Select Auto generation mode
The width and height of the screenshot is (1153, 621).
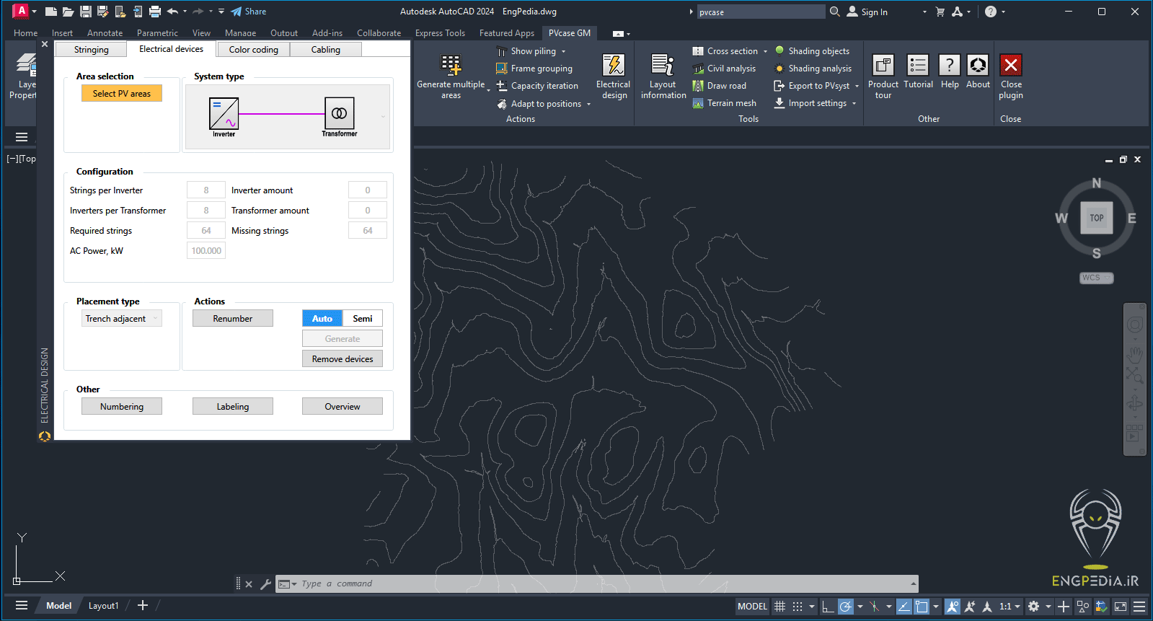322,319
